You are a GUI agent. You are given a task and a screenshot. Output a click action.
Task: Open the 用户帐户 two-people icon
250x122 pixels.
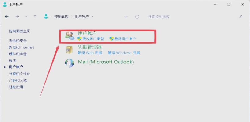pos(70,36)
